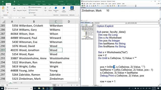Toggle Folders icon in Project explorer
The width and height of the screenshot is (161, 90).
pos(86,25)
